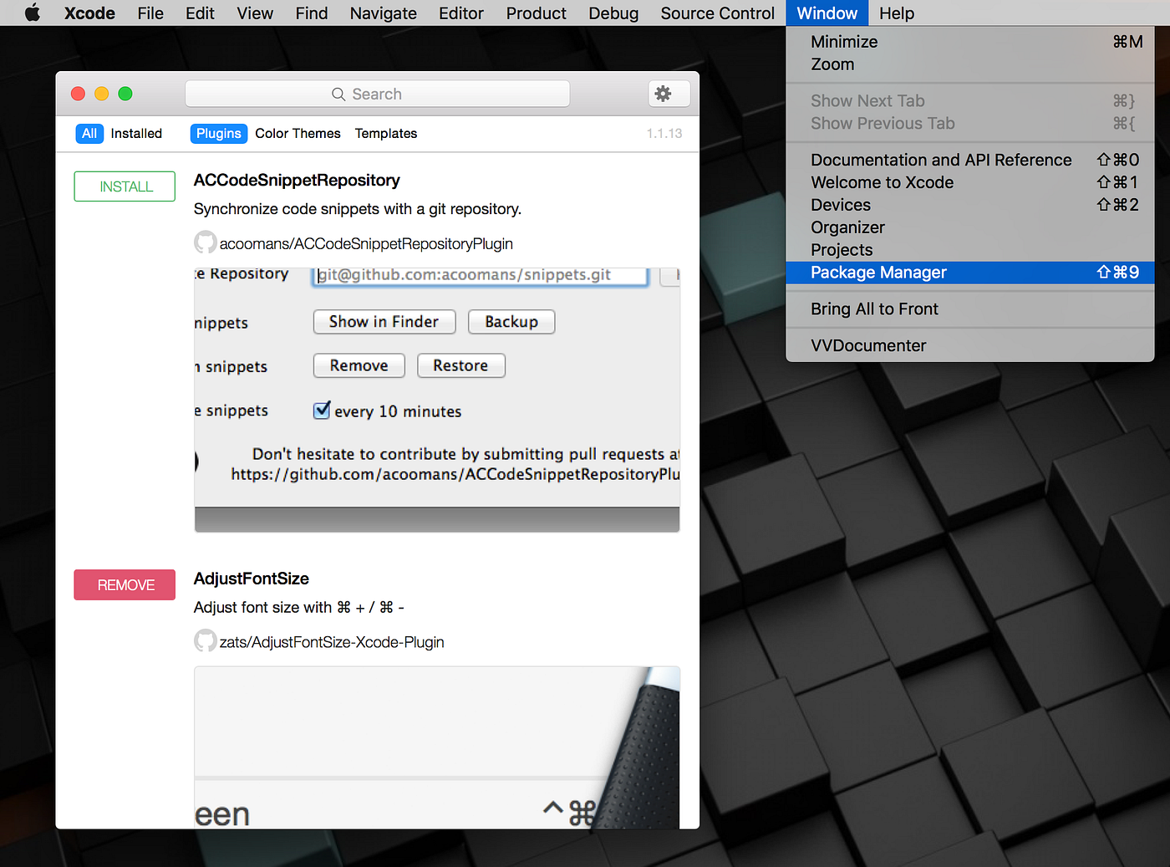
Task: Install the ACCodeSnippetRepository plugin
Action: (124, 186)
